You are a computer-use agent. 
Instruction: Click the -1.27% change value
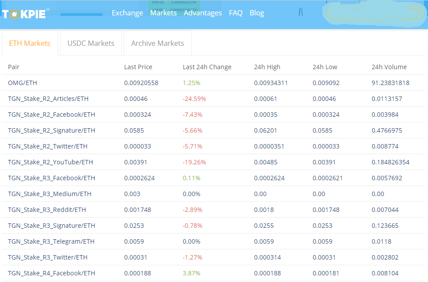point(192,257)
